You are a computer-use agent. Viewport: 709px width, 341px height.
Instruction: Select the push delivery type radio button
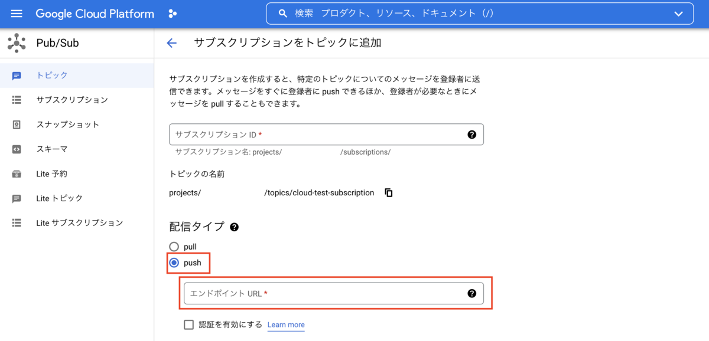(174, 263)
